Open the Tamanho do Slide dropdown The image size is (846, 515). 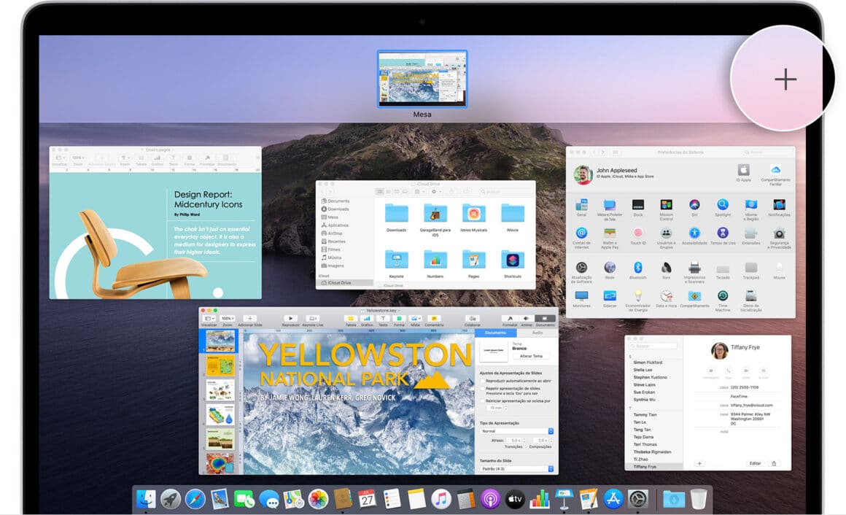pyautogui.click(x=516, y=468)
